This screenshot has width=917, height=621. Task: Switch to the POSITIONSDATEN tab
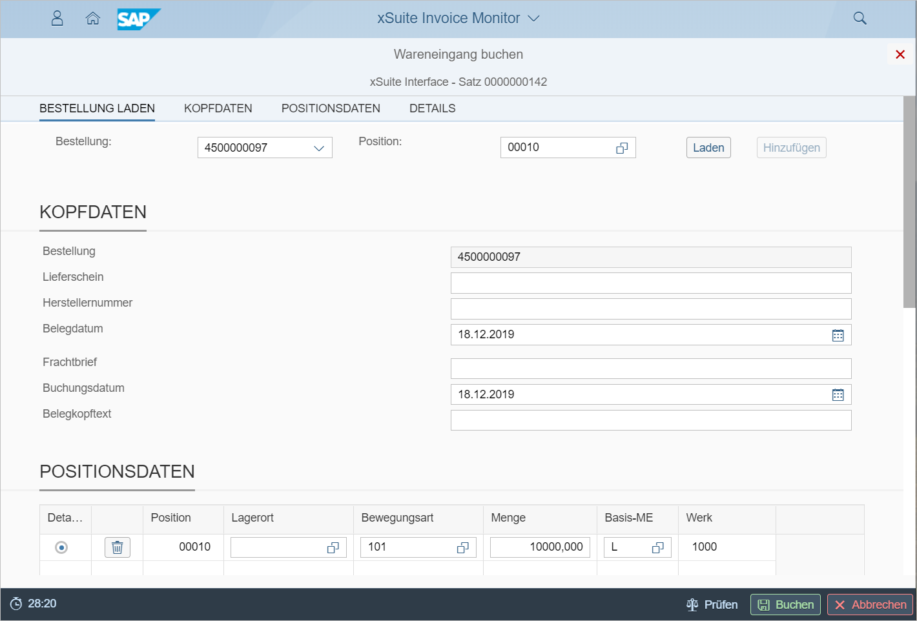point(331,108)
